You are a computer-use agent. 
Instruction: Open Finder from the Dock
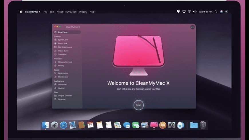click(x=46, y=125)
